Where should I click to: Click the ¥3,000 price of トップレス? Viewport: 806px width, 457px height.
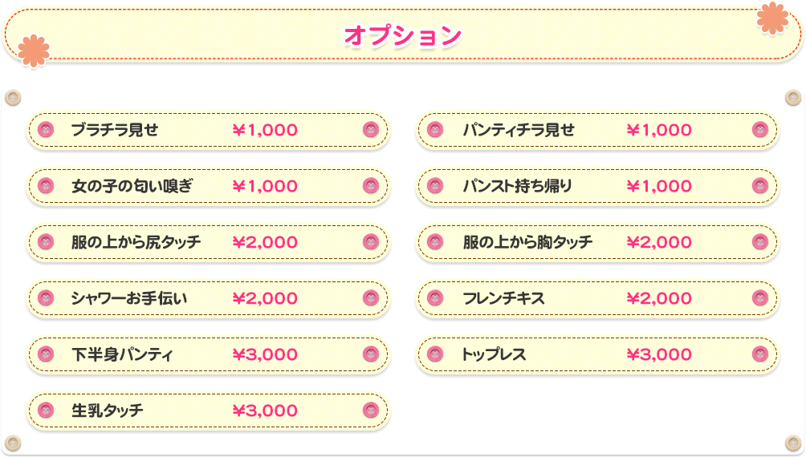click(658, 354)
